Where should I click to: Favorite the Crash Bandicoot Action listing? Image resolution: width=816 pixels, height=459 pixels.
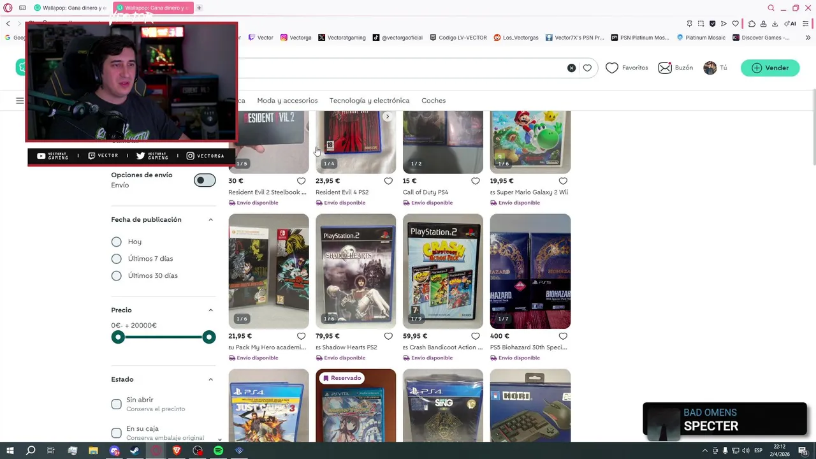point(476,336)
